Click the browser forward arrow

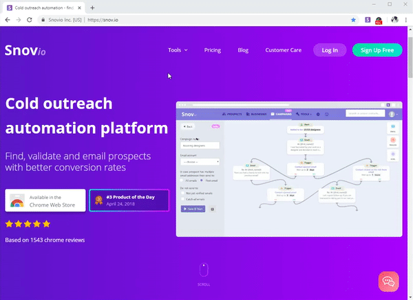point(19,20)
